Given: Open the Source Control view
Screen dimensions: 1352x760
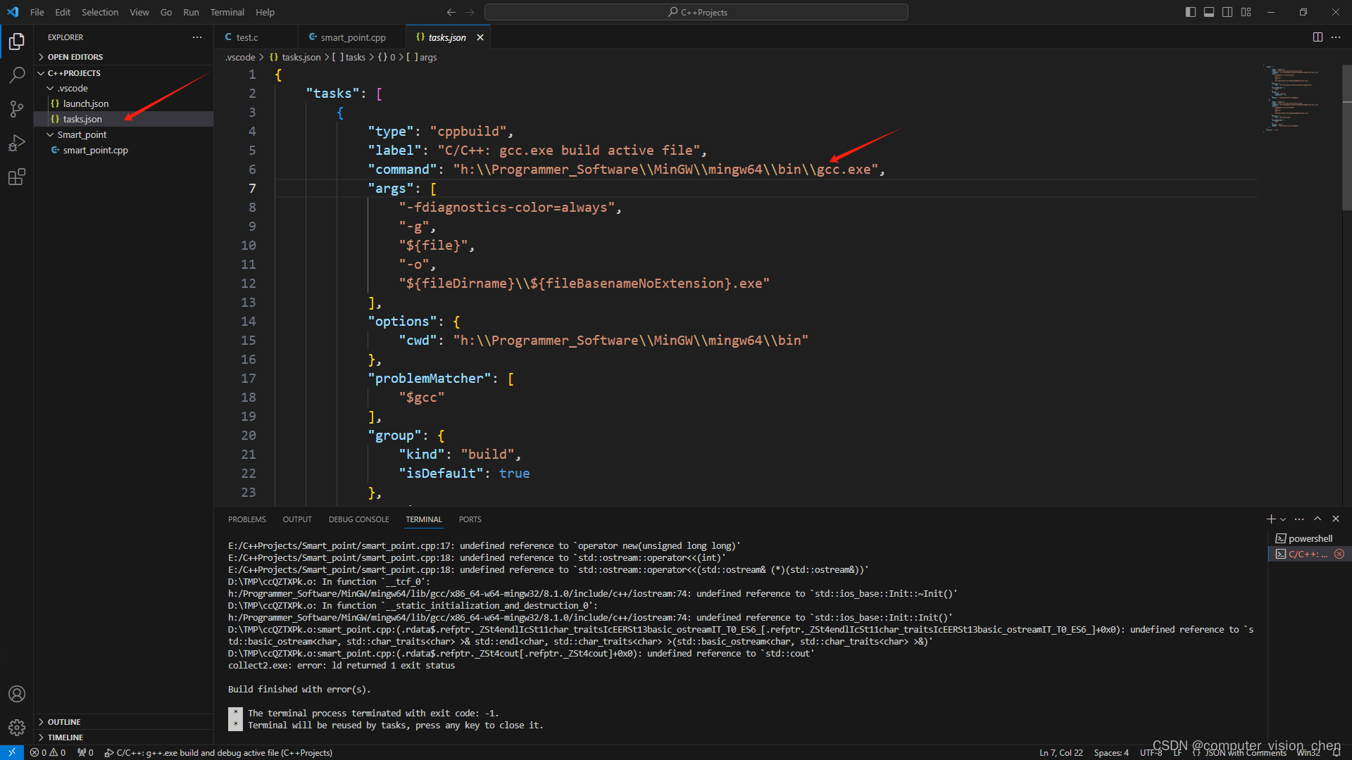Looking at the screenshot, I should point(17,108).
